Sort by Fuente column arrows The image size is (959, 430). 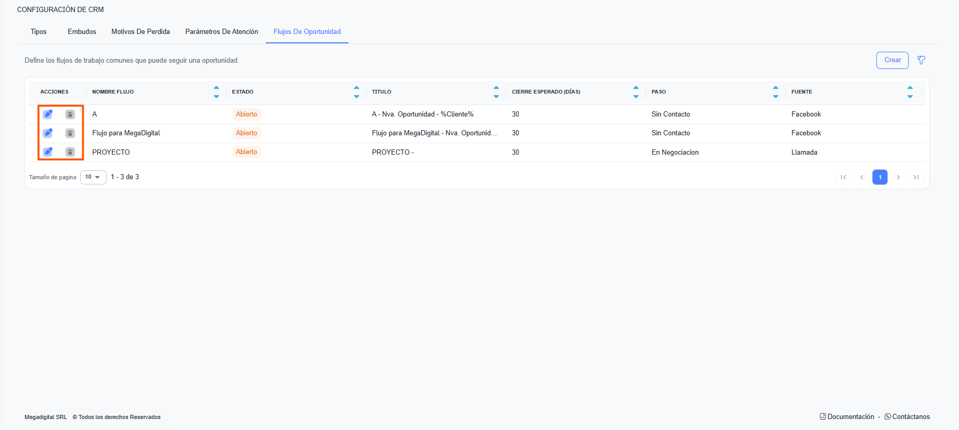point(910,92)
